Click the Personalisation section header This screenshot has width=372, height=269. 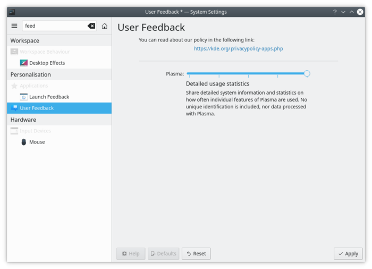[60, 74]
